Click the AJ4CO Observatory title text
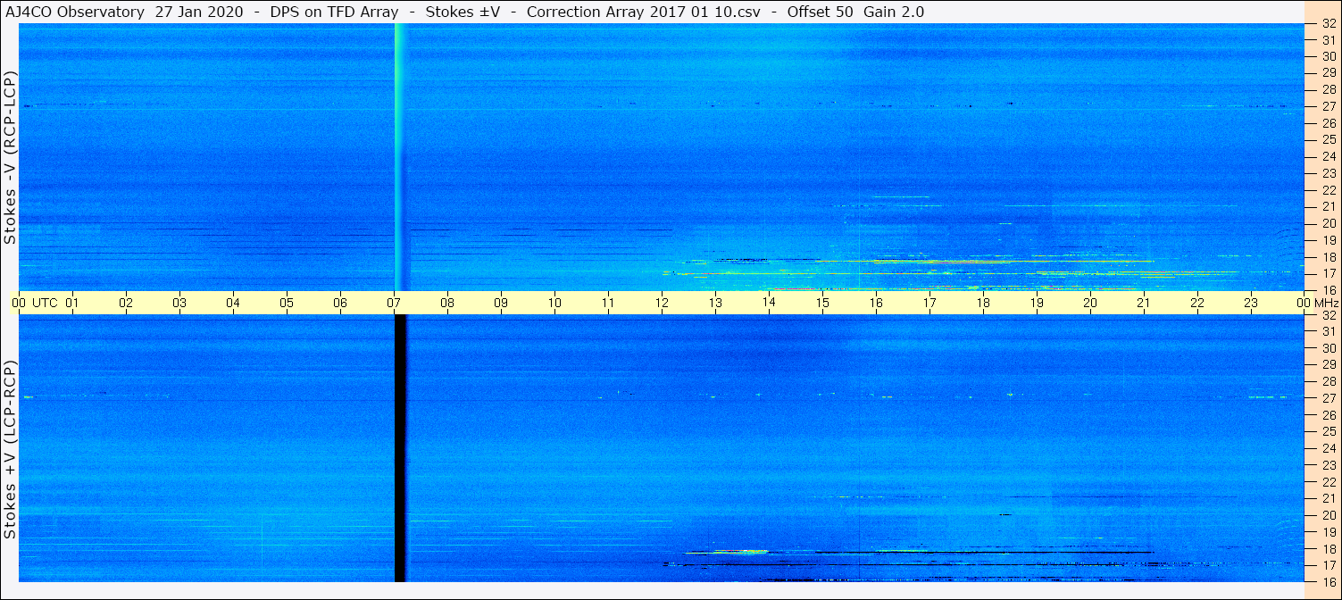This screenshot has width=1342, height=600. pyautogui.click(x=75, y=12)
